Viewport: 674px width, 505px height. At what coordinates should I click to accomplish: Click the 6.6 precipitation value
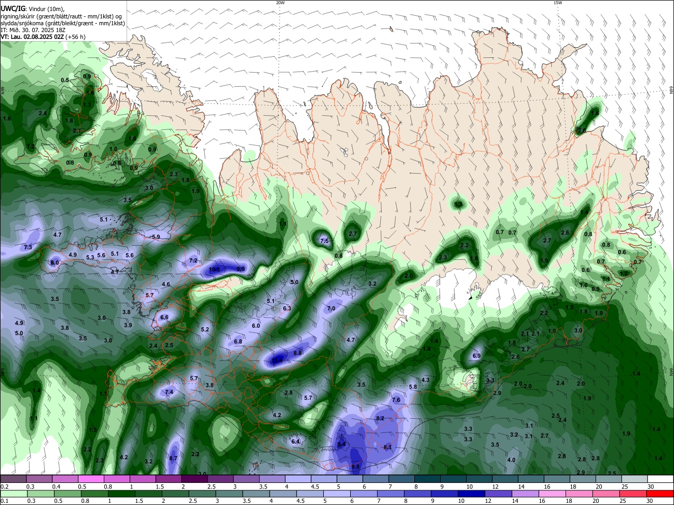click(164, 318)
